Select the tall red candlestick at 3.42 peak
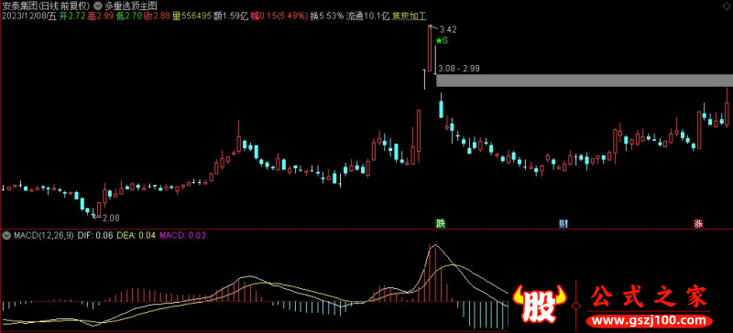 tap(430, 48)
